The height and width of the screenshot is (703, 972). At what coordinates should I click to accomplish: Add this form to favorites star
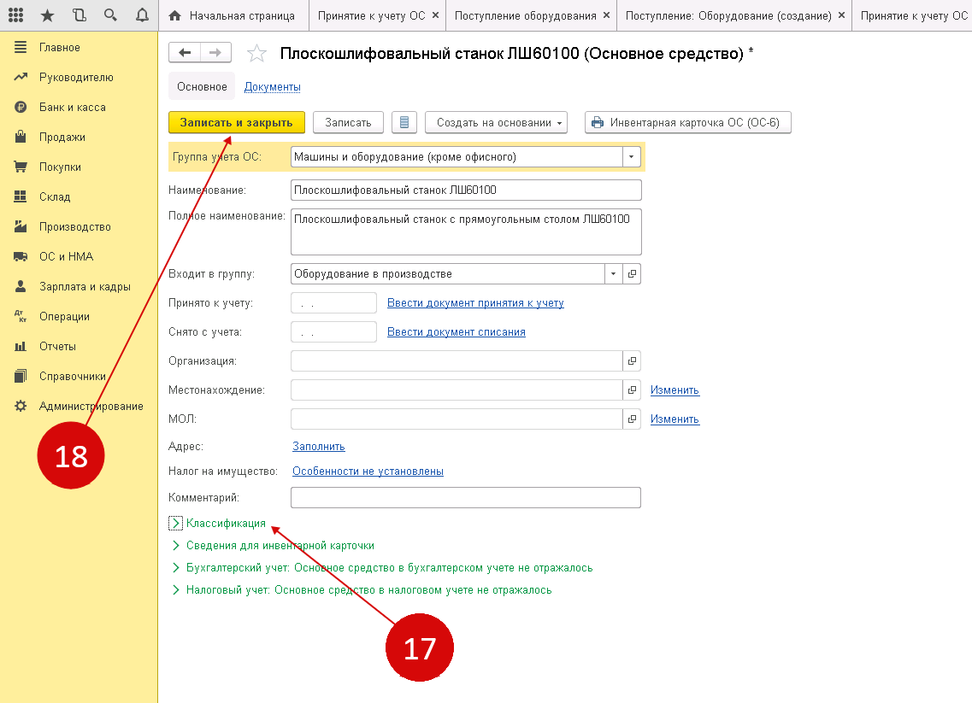point(256,55)
